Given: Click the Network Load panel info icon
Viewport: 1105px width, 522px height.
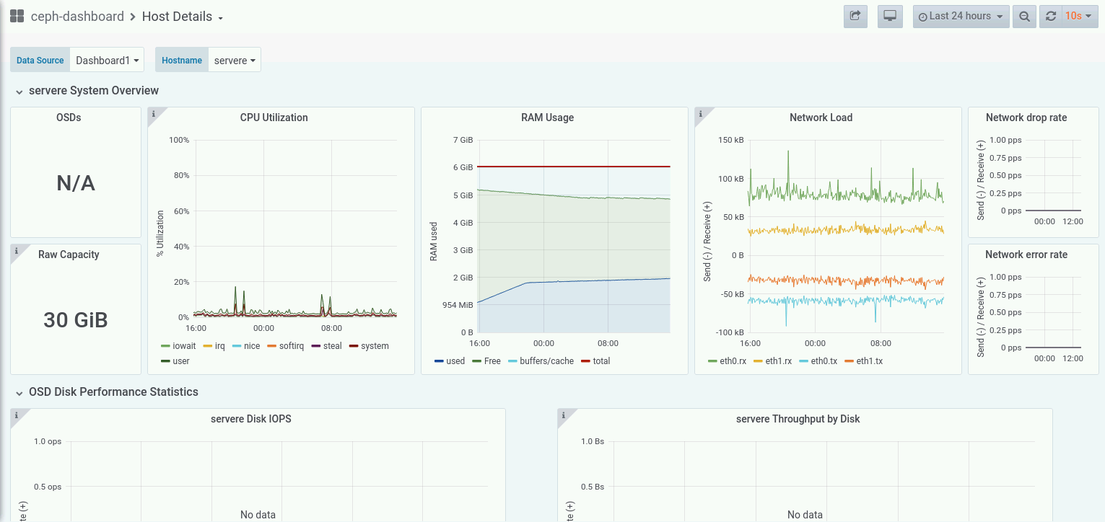Looking at the screenshot, I should click(701, 114).
